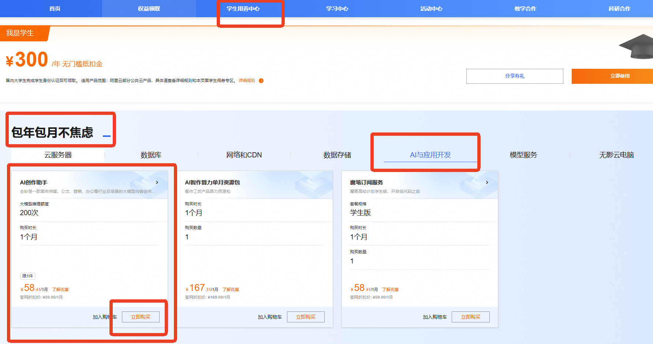Open the AI创作助手 product title
This screenshot has height=344, width=653.
[34, 182]
